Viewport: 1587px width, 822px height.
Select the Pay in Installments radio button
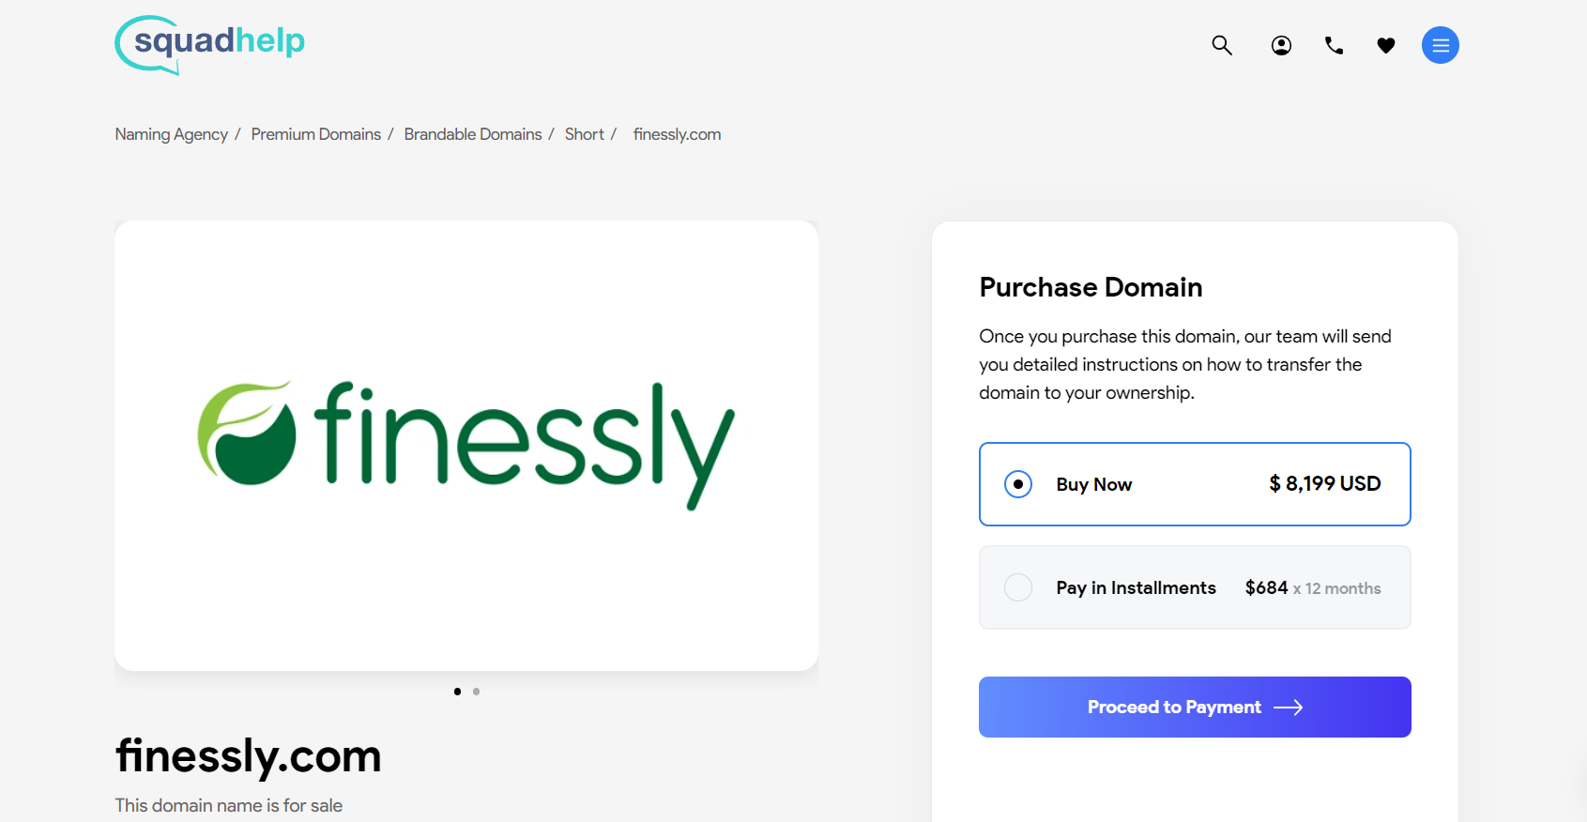pos(1018,587)
